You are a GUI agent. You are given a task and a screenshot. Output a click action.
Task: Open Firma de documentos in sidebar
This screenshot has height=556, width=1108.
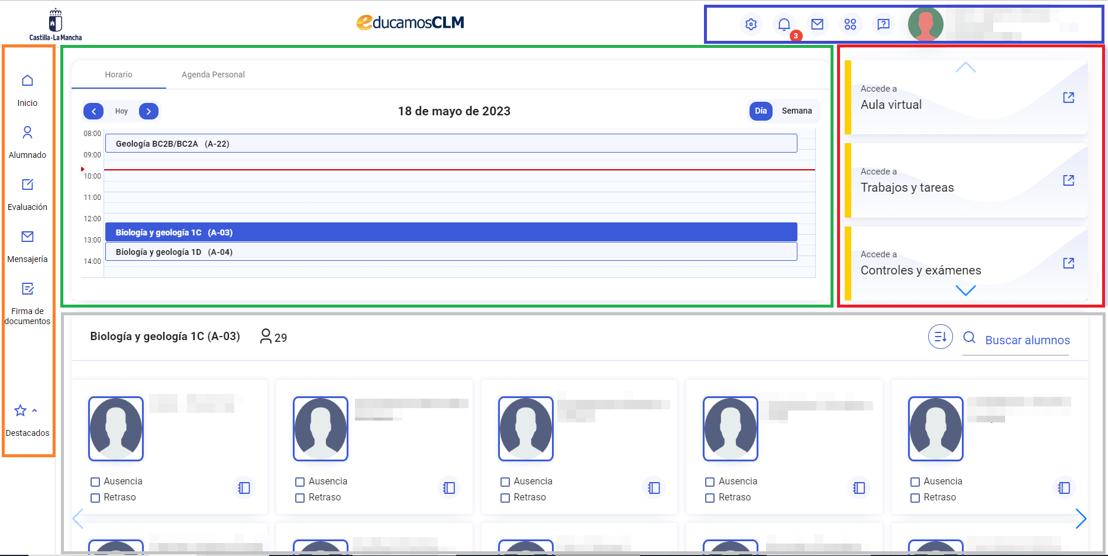27,304
